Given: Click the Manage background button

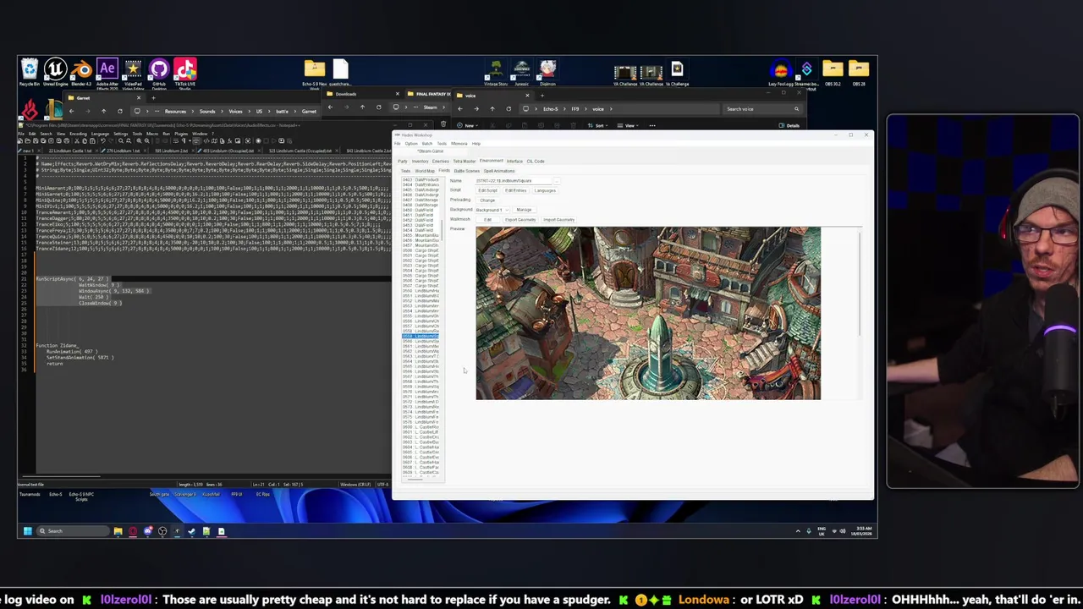Looking at the screenshot, I should [524, 210].
